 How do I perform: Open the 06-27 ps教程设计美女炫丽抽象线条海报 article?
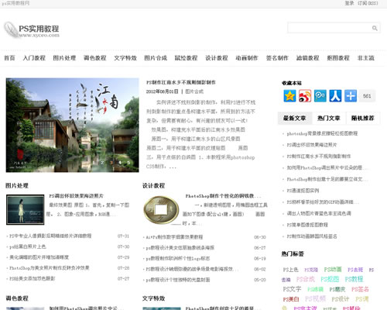(180, 247)
